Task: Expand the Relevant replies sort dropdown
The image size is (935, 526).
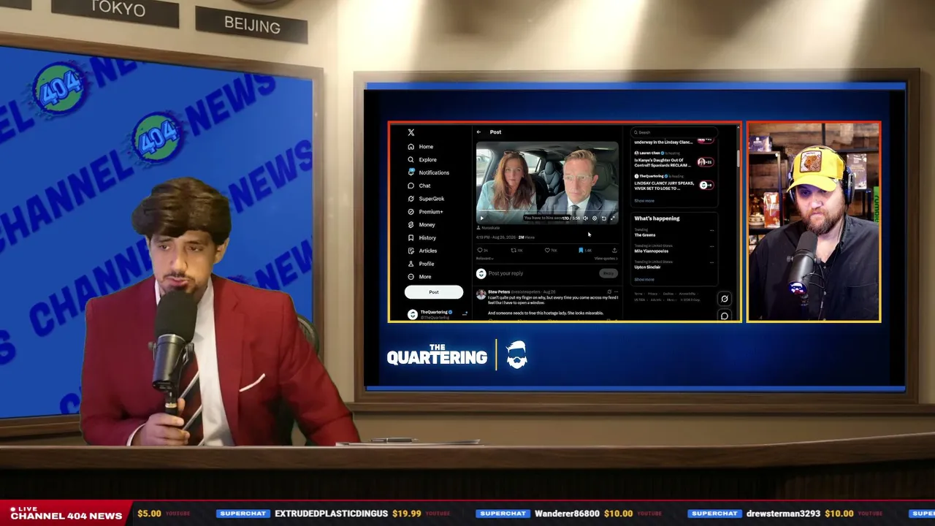Action: [x=485, y=259]
